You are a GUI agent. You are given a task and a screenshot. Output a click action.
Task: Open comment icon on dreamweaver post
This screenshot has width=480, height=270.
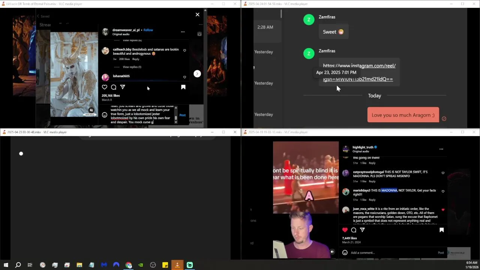114,87
